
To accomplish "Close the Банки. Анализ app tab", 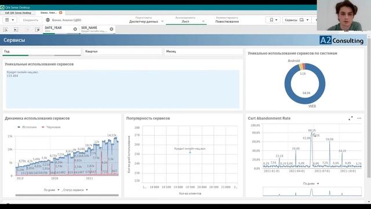I will 60,13.
